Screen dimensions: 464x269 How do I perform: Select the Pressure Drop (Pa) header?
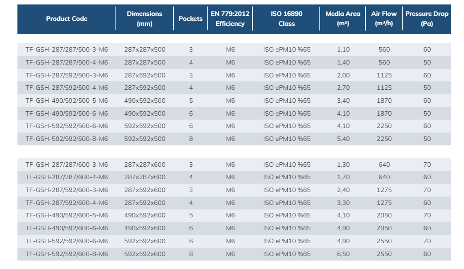pyautogui.click(x=427, y=19)
